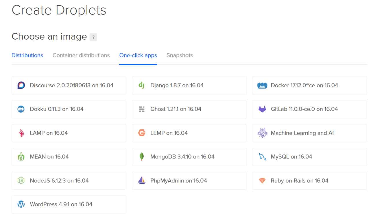Click the Dokku icon
380x214 pixels.
tap(21, 109)
